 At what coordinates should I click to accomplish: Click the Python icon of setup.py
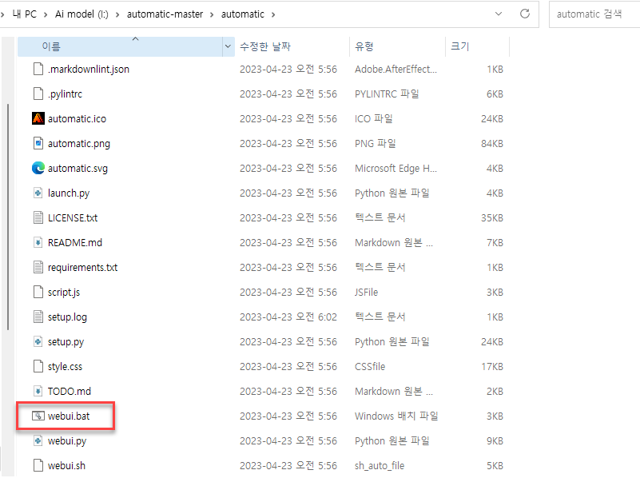tap(38, 341)
